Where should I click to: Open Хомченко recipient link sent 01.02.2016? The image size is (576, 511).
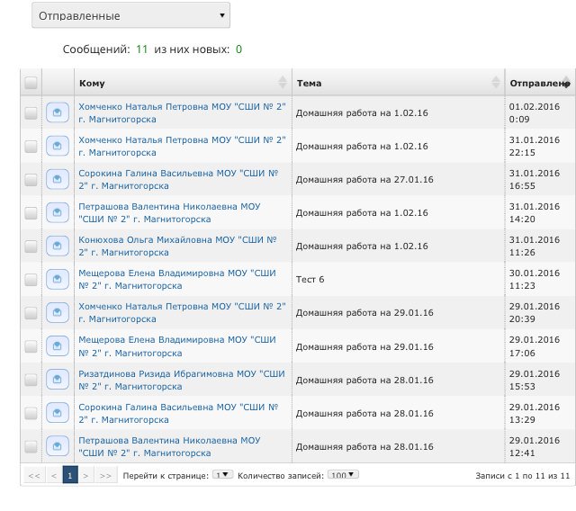tap(182, 112)
